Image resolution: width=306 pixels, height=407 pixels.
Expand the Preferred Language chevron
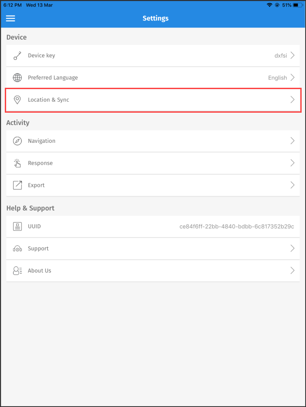(292, 77)
